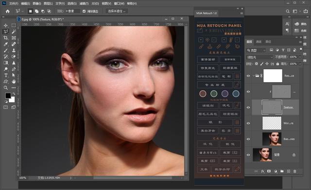311x190 pixels.
Task: Open layer fx styles button
Action: pos(262,171)
